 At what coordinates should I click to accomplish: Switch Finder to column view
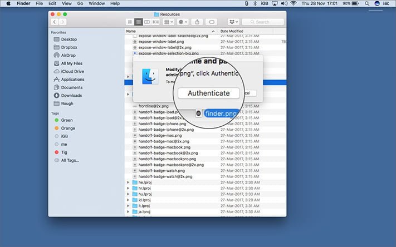pyautogui.click(x=146, y=22)
